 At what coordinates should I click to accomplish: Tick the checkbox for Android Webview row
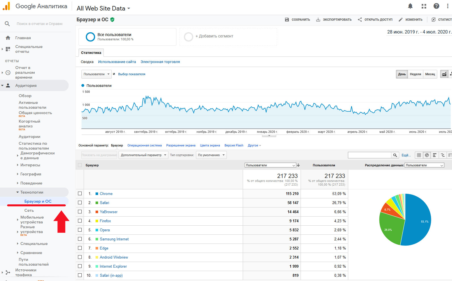80,257
